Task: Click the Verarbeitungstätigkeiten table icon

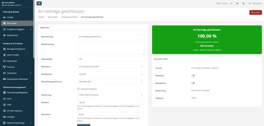Action: click(x=4, y=93)
